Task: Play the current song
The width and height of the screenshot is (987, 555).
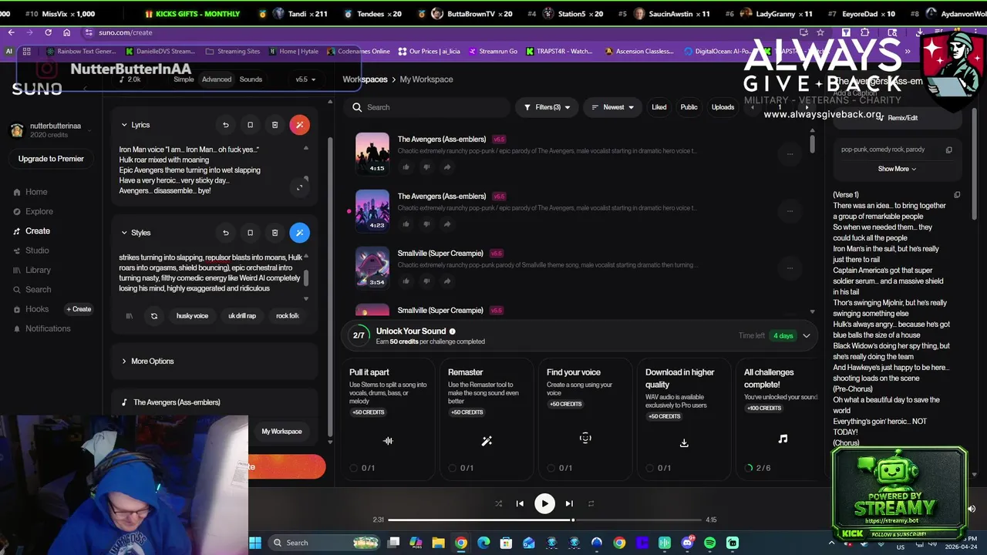Action: coord(544,503)
